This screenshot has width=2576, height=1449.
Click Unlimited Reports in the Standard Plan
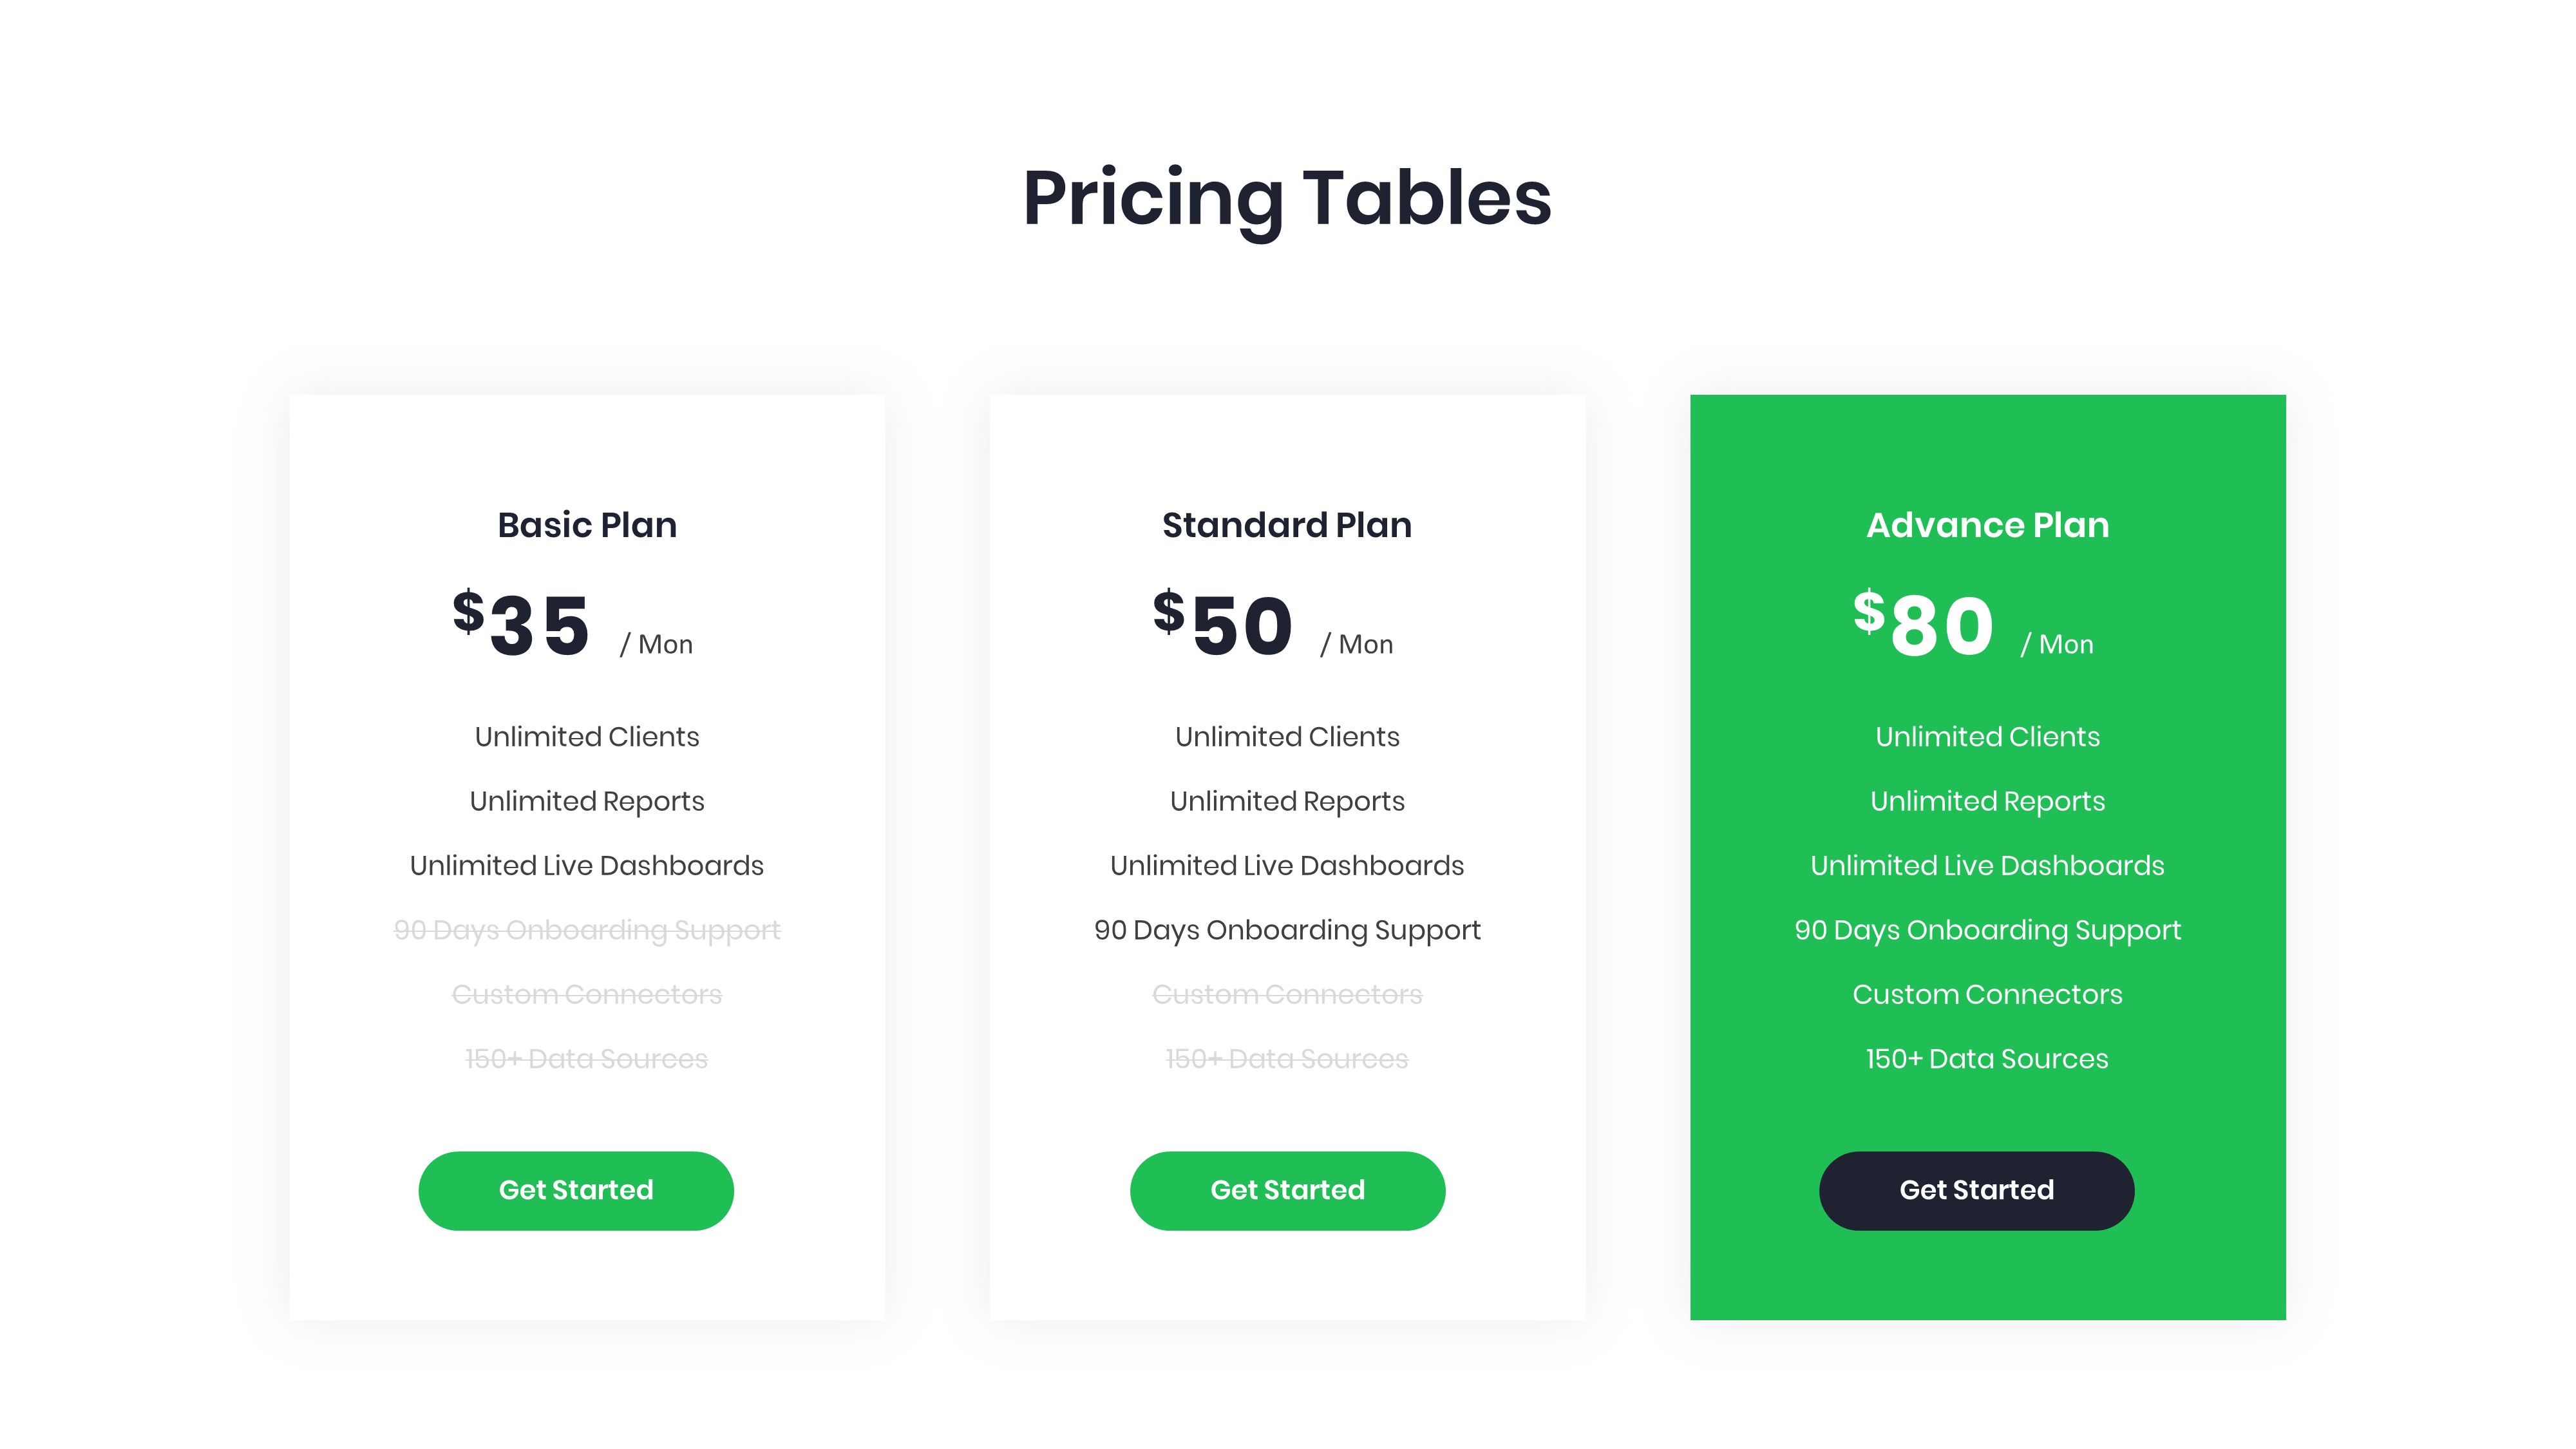(1287, 801)
